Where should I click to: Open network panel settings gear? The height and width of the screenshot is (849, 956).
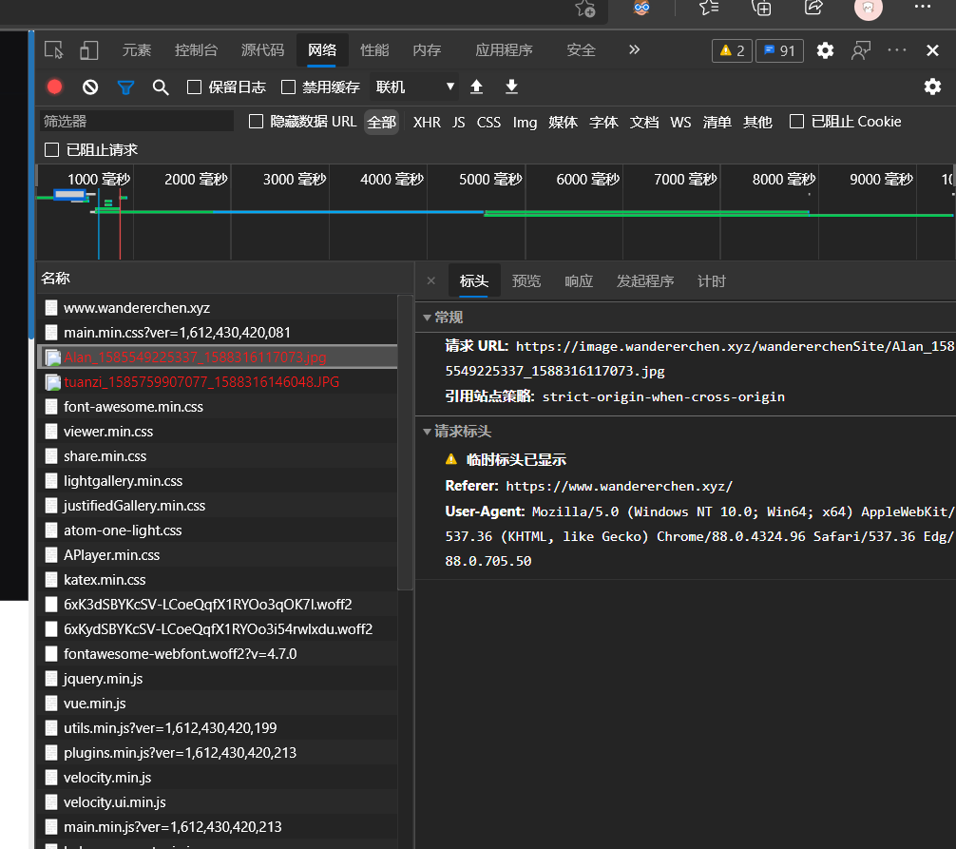click(x=932, y=87)
